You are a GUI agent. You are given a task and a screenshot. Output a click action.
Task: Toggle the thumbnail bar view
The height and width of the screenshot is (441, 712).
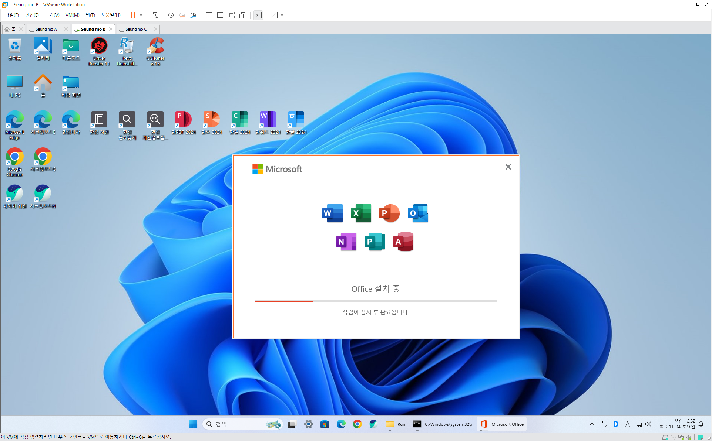click(220, 15)
